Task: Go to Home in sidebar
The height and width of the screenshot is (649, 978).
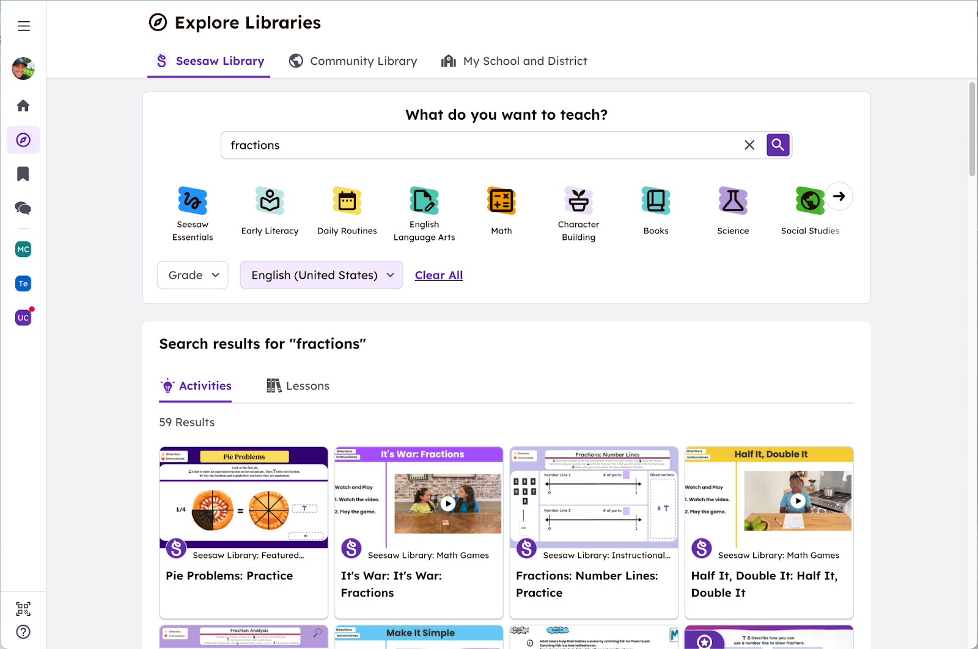Action: click(x=23, y=106)
